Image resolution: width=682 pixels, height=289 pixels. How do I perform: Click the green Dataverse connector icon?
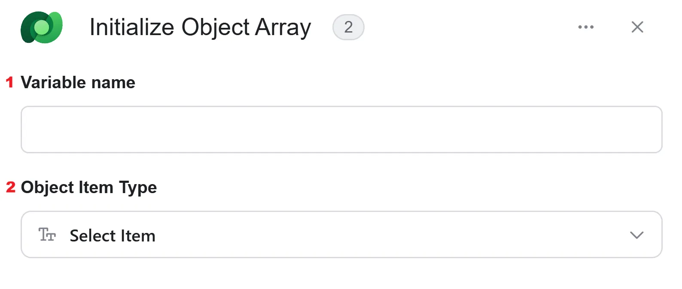point(42,27)
